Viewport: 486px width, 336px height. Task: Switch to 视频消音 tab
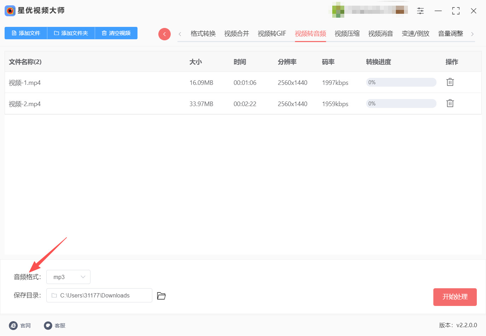[381, 34]
